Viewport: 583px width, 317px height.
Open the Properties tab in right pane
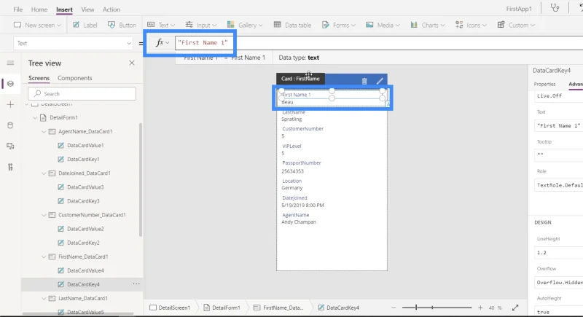544,84
